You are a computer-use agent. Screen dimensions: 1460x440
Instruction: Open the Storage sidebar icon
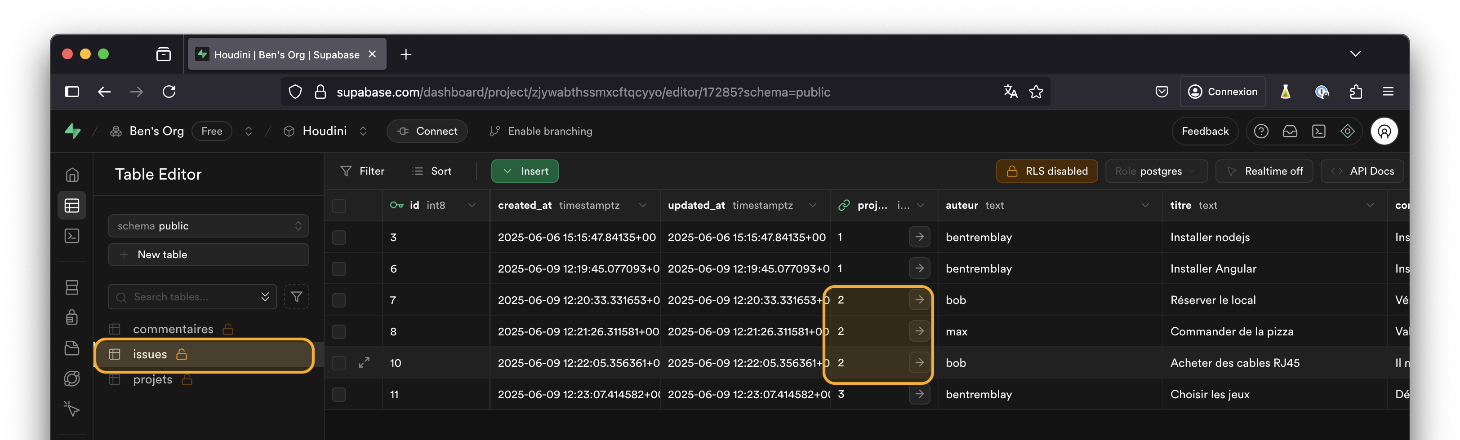(x=72, y=348)
